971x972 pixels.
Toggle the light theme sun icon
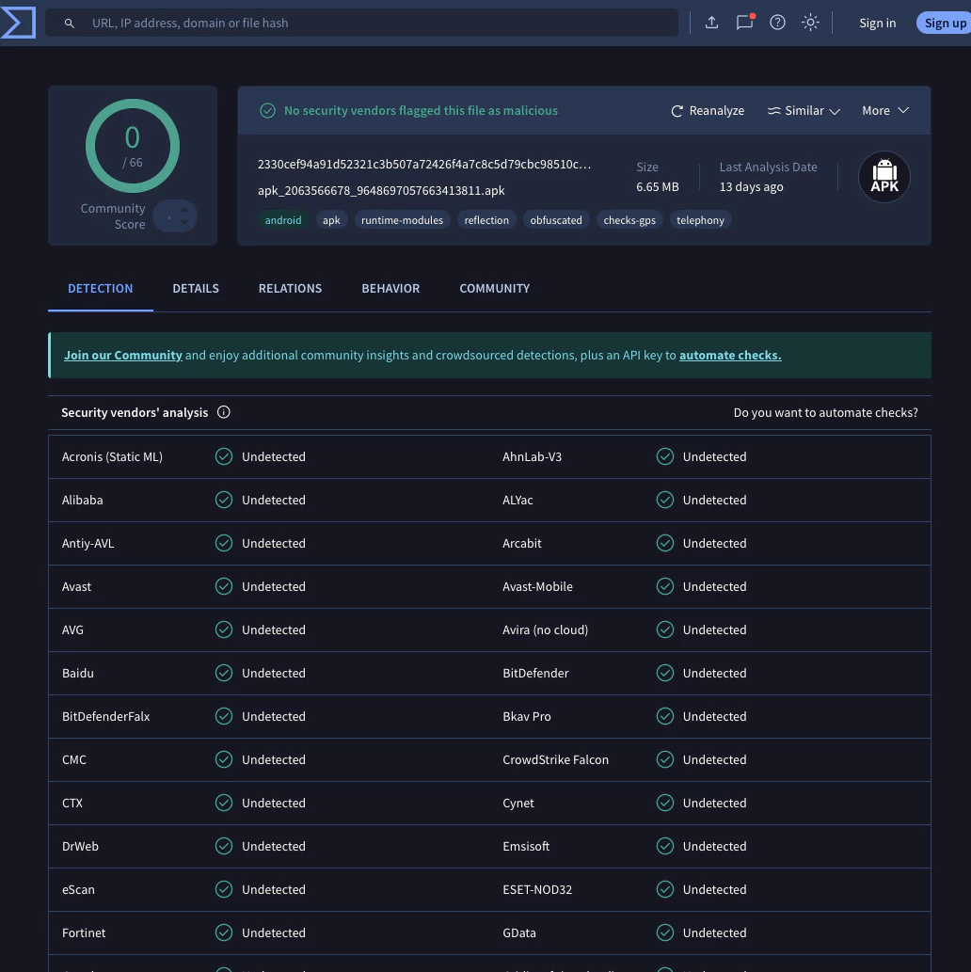click(810, 23)
